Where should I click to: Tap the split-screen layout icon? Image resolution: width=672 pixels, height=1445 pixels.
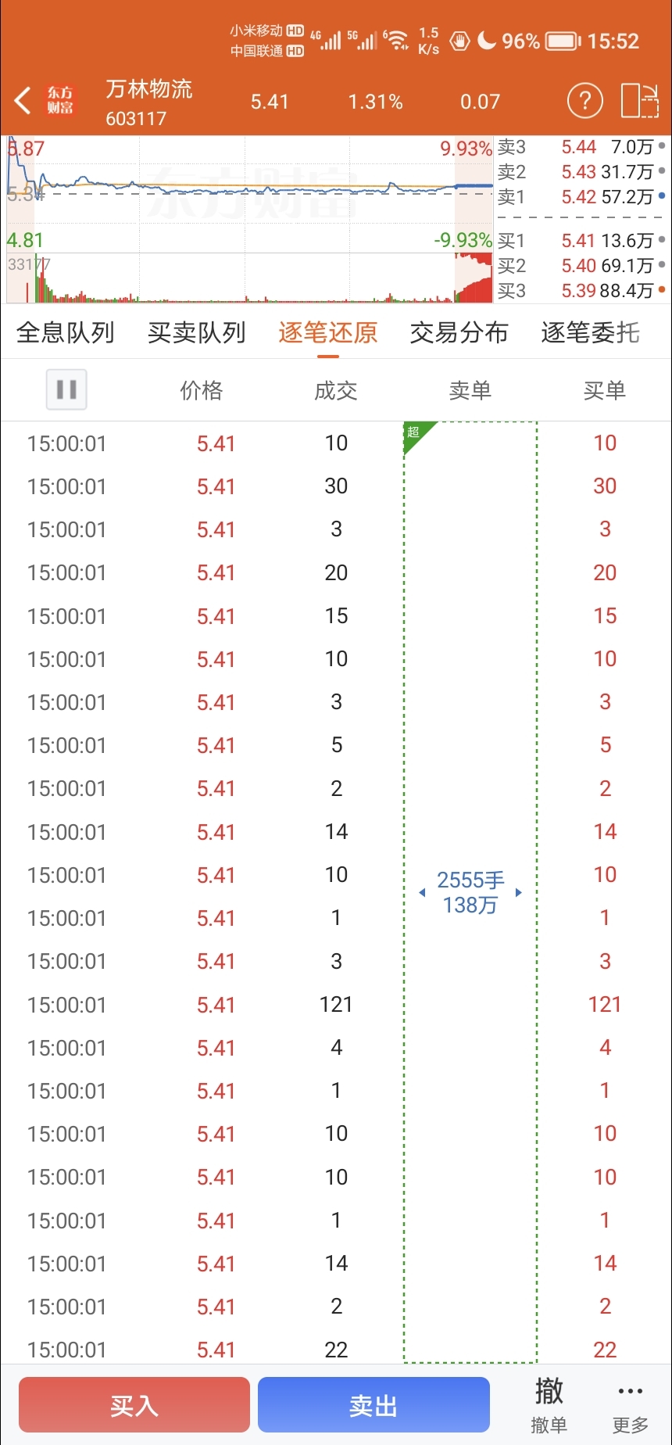639,101
